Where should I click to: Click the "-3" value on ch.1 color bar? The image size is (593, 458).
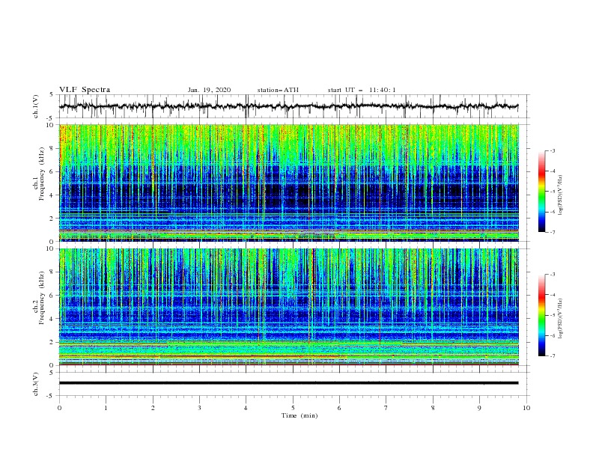click(x=552, y=150)
